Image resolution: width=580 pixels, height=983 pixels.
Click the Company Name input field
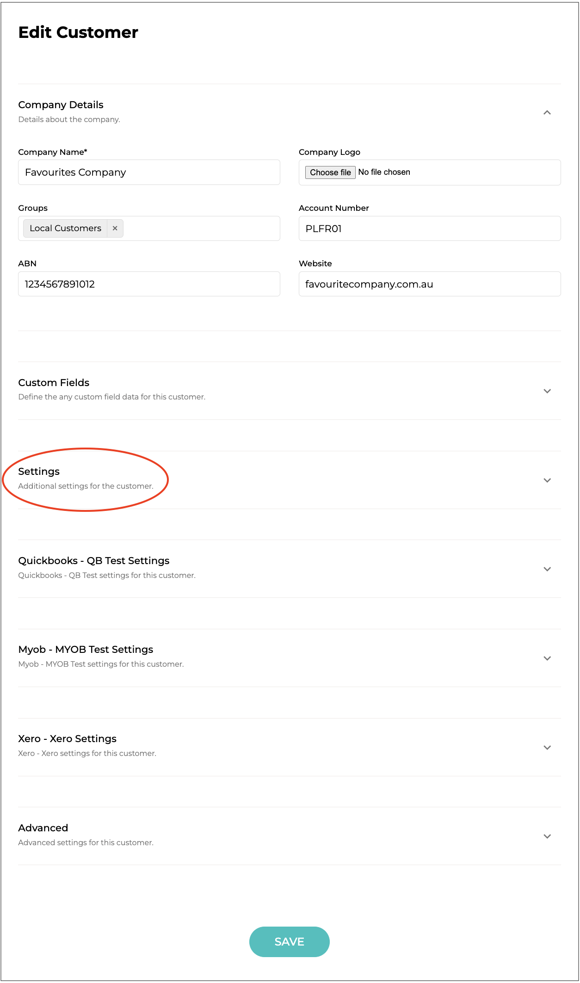point(149,172)
